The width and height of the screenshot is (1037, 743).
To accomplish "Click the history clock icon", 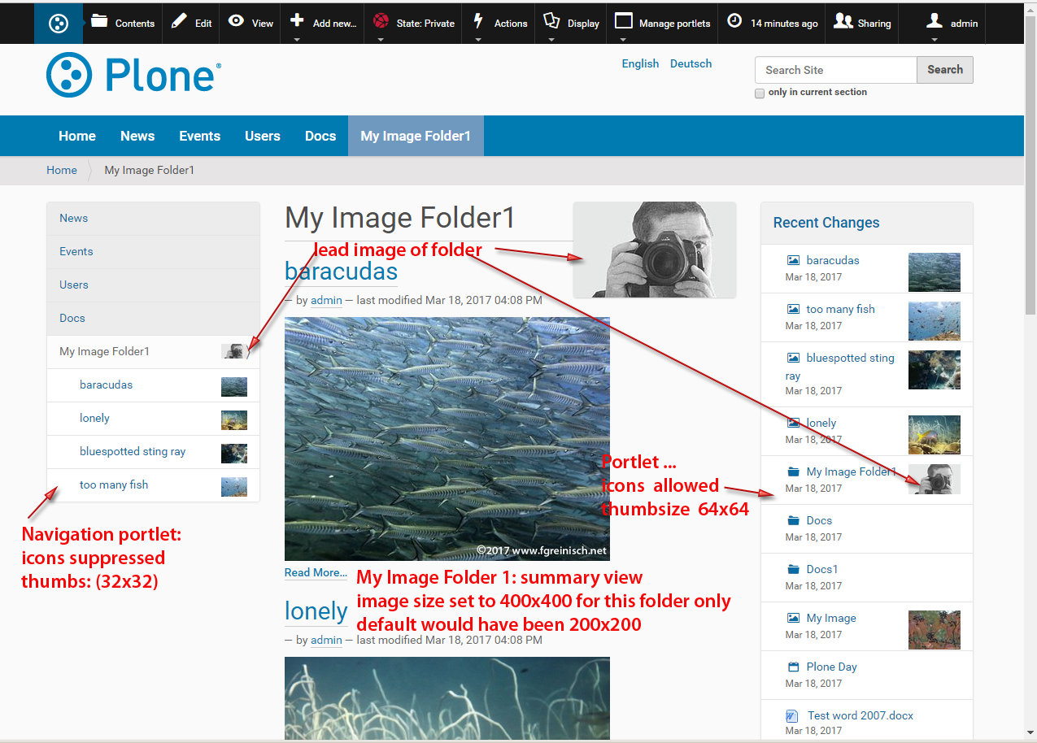I will coord(734,21).
